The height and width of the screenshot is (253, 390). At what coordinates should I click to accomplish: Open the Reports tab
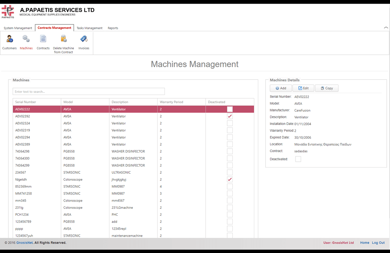coord(113,28)
